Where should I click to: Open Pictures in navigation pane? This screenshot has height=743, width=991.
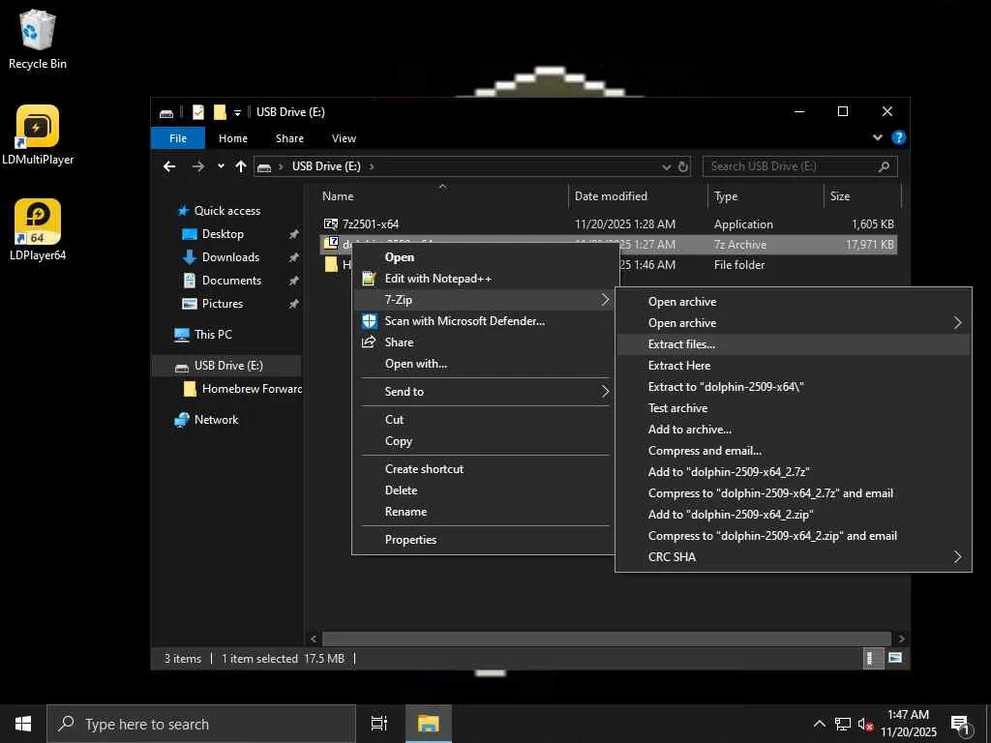point(223,304)
